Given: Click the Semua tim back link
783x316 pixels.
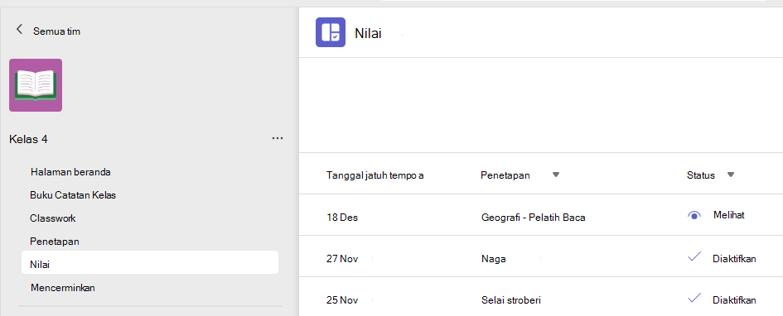Looking at the screenshot, I should coord(56,31).
